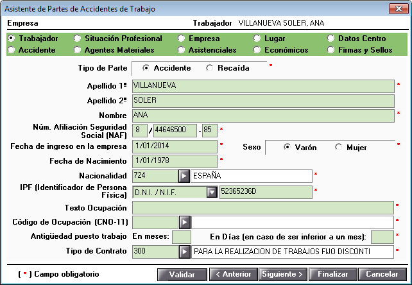Screen dimensions: 412x285
Task: Set Tipo de Parte to Recaída
Action: pyautogui.click(x=209, y=68)
